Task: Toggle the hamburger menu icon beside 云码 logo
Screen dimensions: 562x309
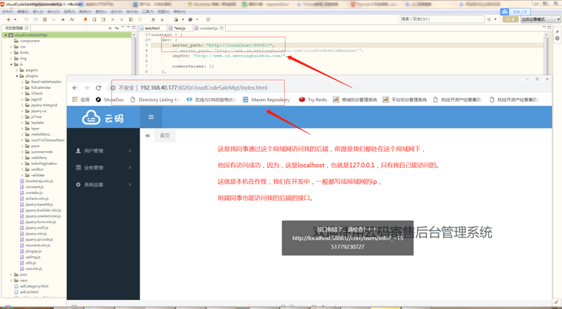Action: 151,117
